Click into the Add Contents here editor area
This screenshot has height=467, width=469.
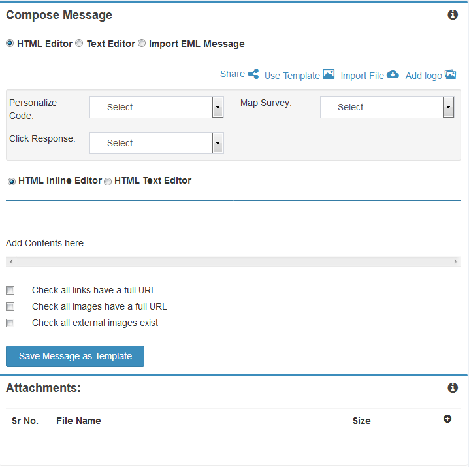pyautogui.click(x=196, y=243)
